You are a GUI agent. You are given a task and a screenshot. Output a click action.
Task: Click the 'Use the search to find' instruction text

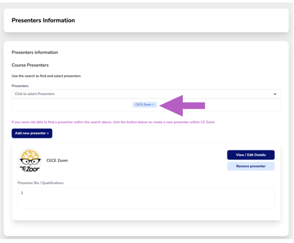pos(46,76)
